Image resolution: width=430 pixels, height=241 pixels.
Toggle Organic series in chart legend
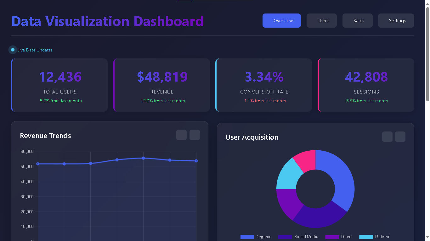click(256, 237)
